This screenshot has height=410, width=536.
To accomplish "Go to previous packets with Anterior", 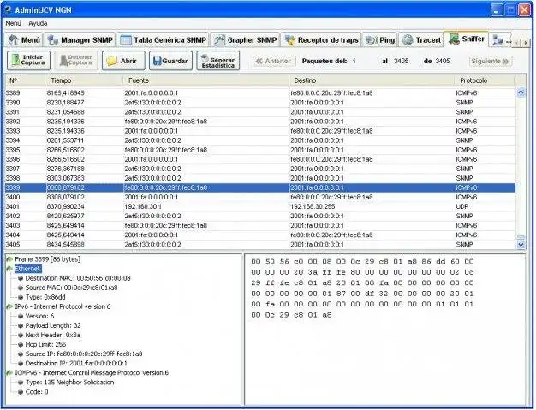I will [x=274, y=61].
